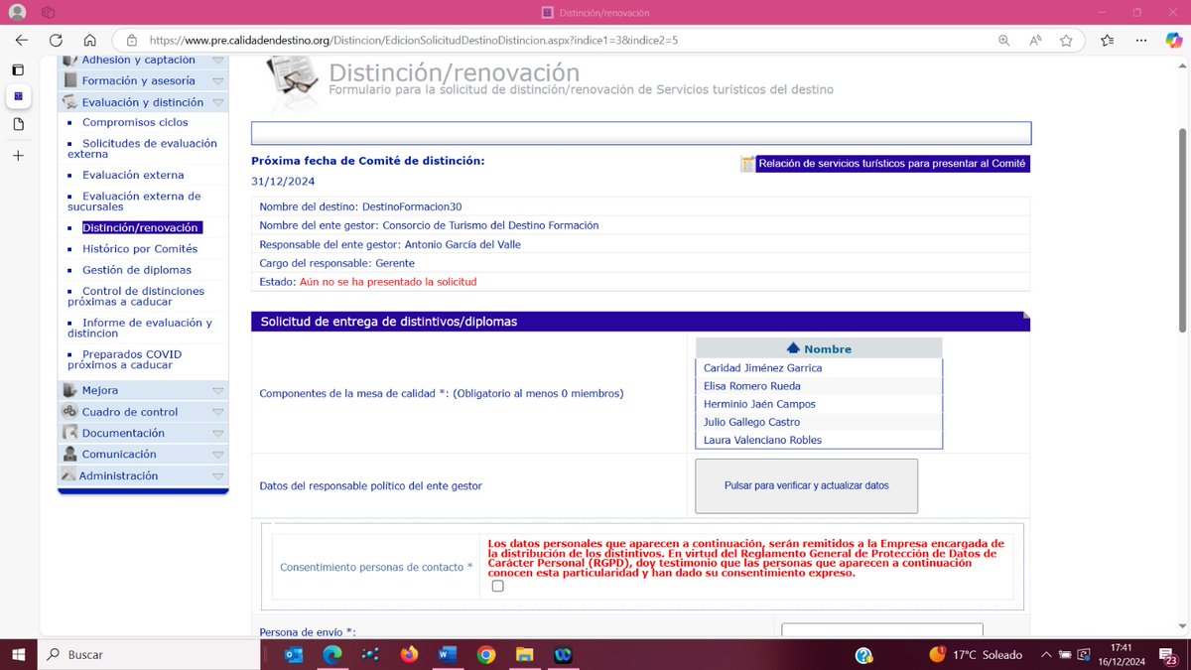The height and width of the screenshot is (670, 1191).
Task: Click Pulsar para verificar y actualizar datos
Action: point(806,486)
